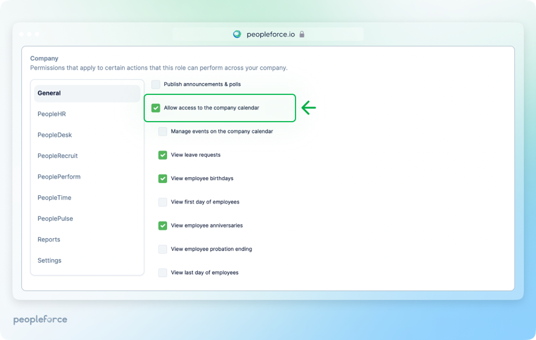Click the 'View employee birthdays' label
This screenshot has width=536, height=340.
click(x=202, y=178)
